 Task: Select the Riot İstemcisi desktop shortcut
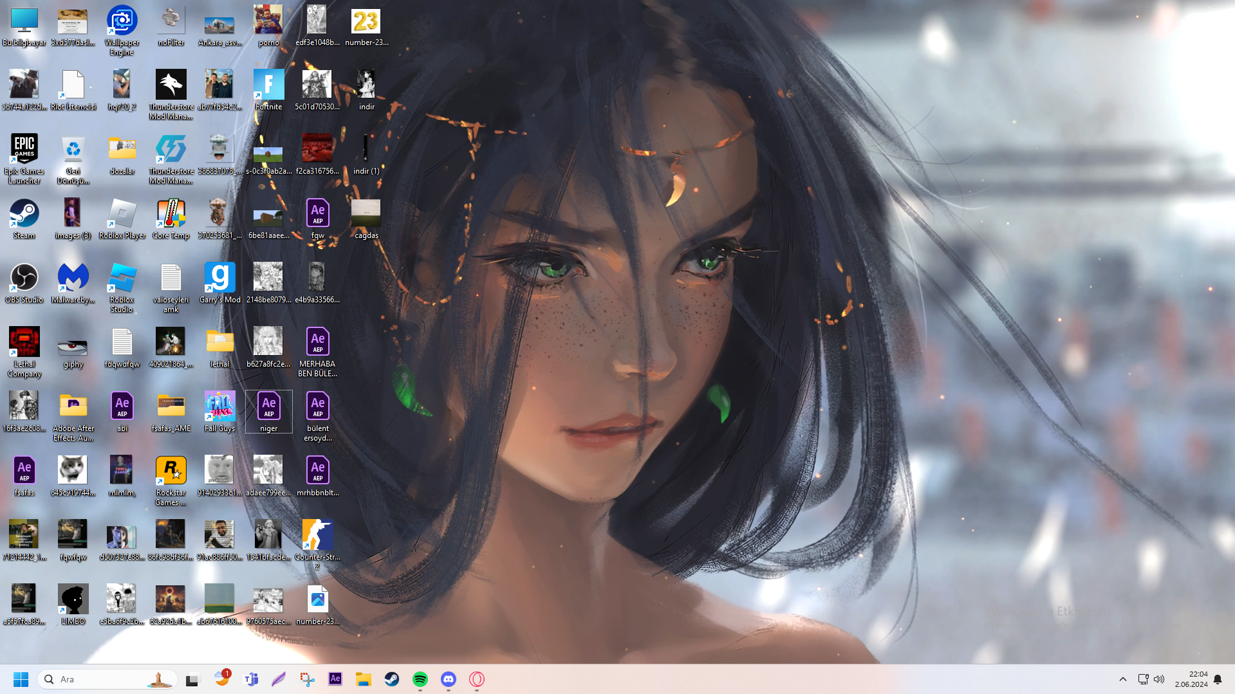pyautogui.click(x=73, y=91)
